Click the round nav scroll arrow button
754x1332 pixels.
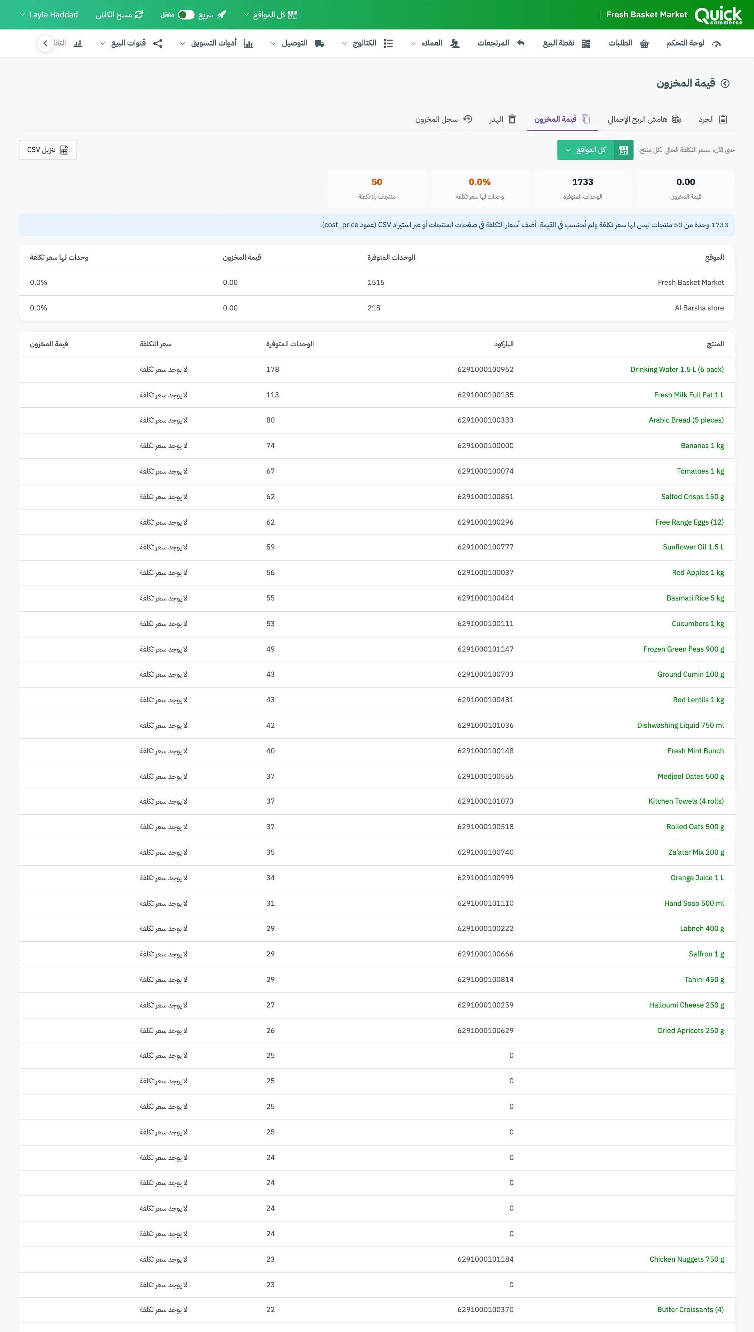(x=45, y=43)
